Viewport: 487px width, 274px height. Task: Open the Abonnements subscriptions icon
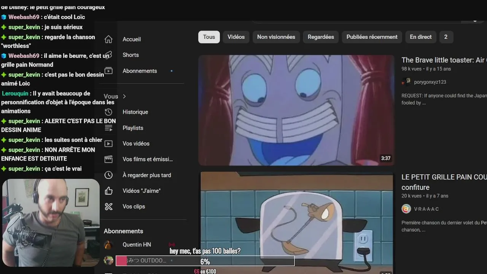(x=108, y=71)
